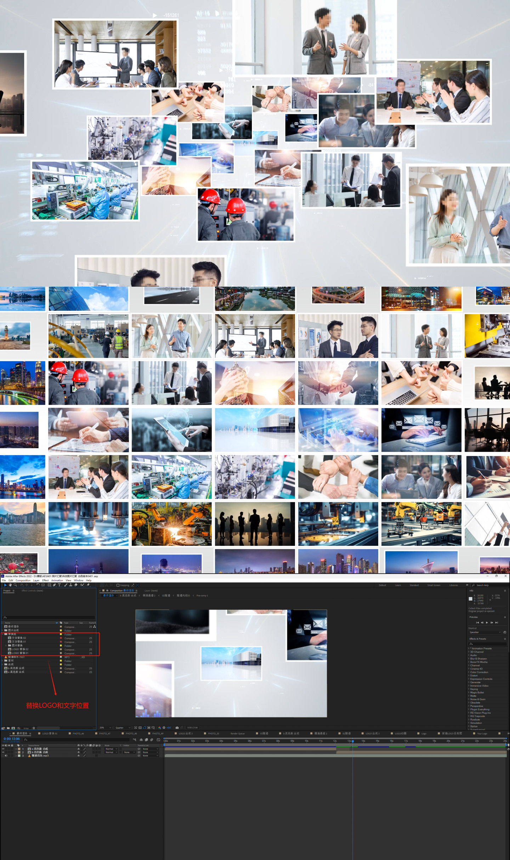Open the Quarter resolution dropdown
This screenshot has height=860, width=510.
click(x=123, y=728)
